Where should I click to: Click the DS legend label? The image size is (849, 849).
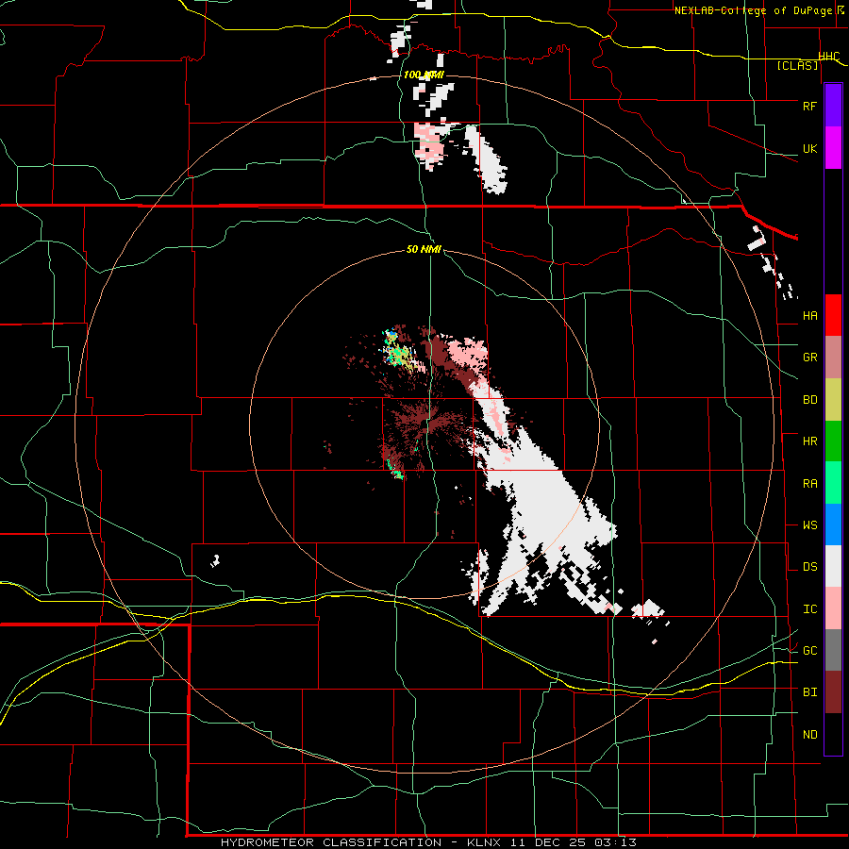(x=809, y=567)
